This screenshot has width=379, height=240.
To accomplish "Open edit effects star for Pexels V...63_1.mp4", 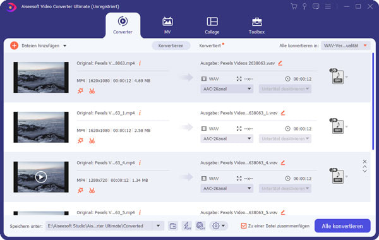I will pyautogui.click(x=80, y=141).
